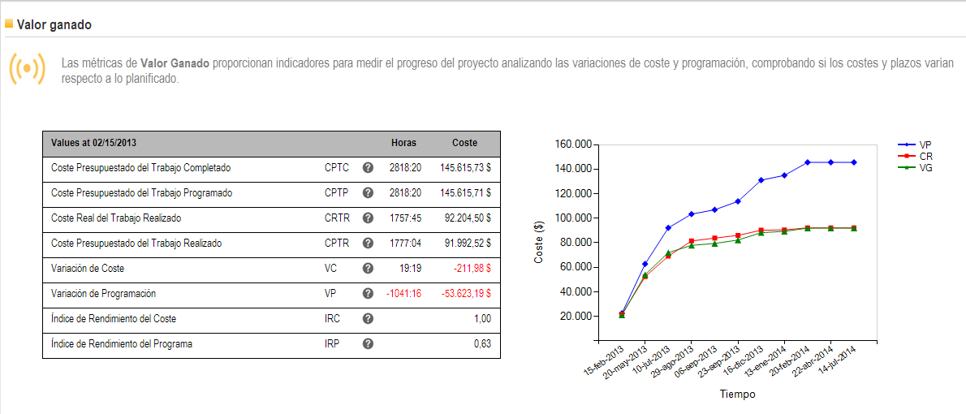Show the help info for IRP
Image resolution: width=966 pixels, height=414 pixels.
(x=368, y=344)
